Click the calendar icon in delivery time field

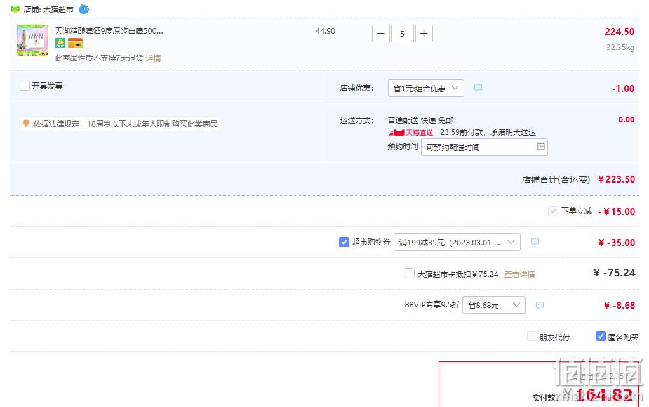pos(540,146)
